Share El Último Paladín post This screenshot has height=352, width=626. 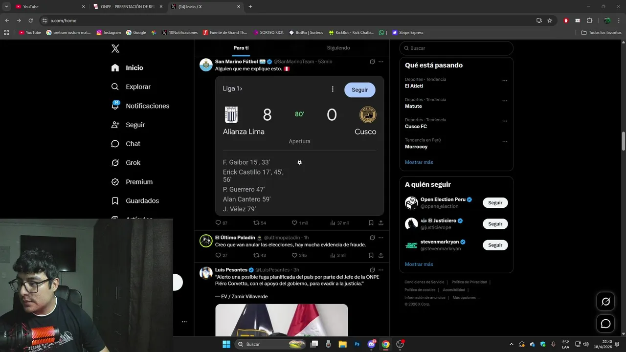pyautogui.click(x=381, y=255)
